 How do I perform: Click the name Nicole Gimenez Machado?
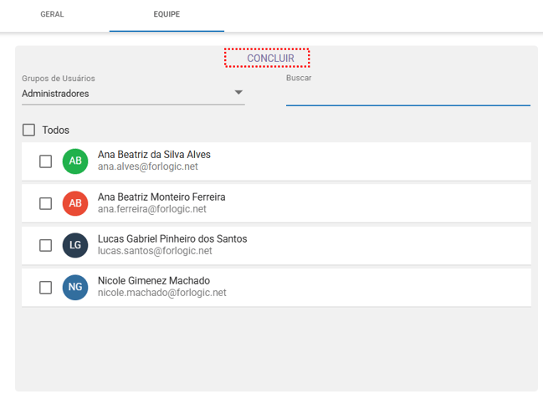(154, 280)
